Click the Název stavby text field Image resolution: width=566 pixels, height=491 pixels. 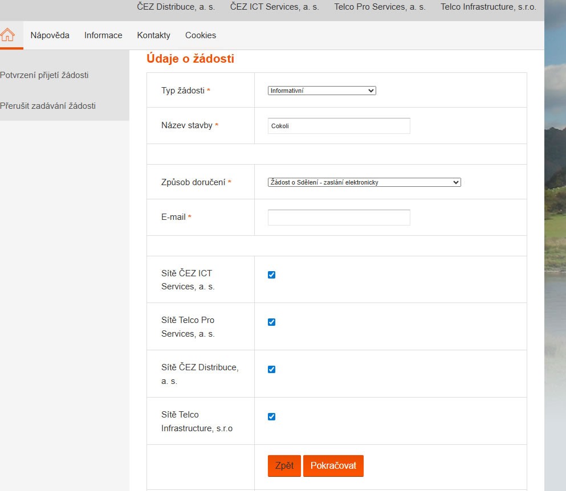coord(339,126)
